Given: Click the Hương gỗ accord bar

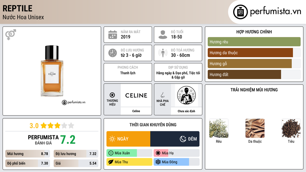Looking at the screenshot, I should click(254, 64).
